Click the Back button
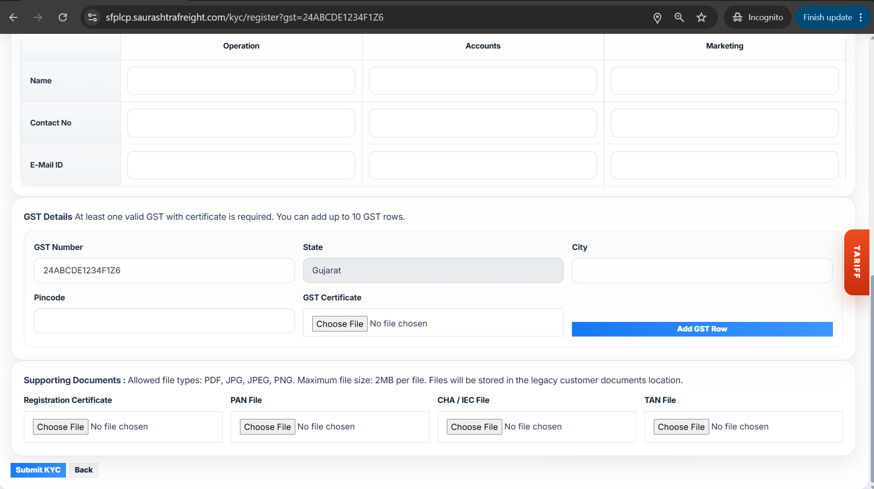Viewport: 874px width, 489px height. [84, 470]
